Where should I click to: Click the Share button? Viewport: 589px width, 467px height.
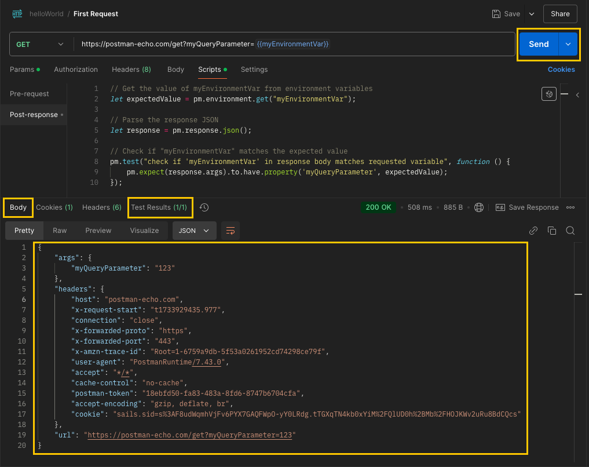560,14
